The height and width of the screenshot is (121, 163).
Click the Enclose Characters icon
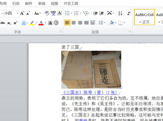(x=56, y=23)
